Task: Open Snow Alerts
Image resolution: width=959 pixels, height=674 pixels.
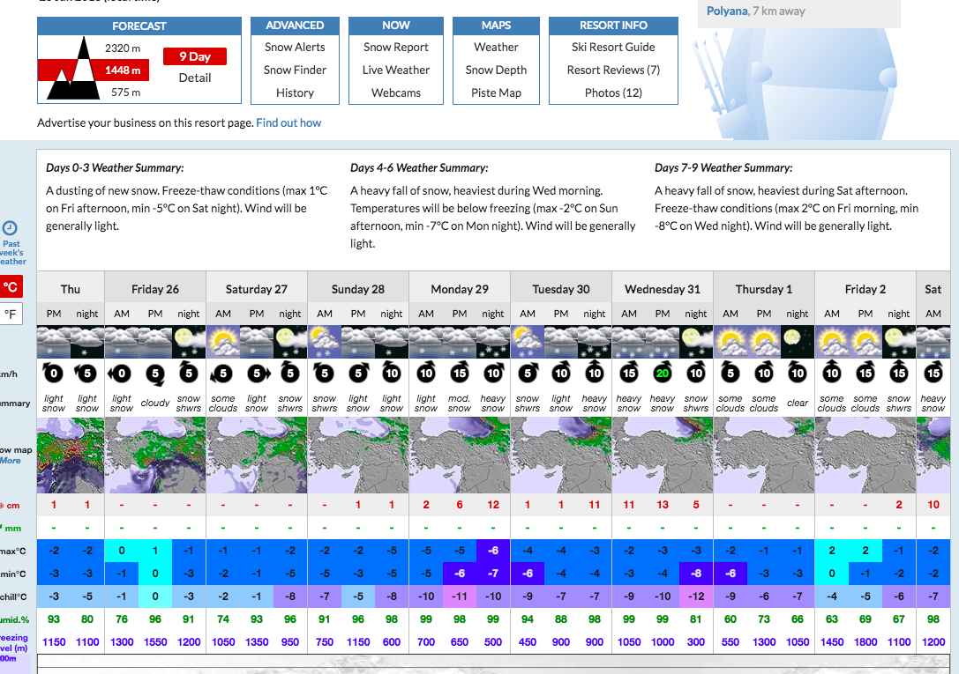Action: [x=295, y=47]
